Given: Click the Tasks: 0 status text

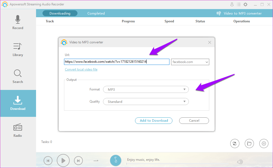Looking at the screenshot, I should click(47, 142).
